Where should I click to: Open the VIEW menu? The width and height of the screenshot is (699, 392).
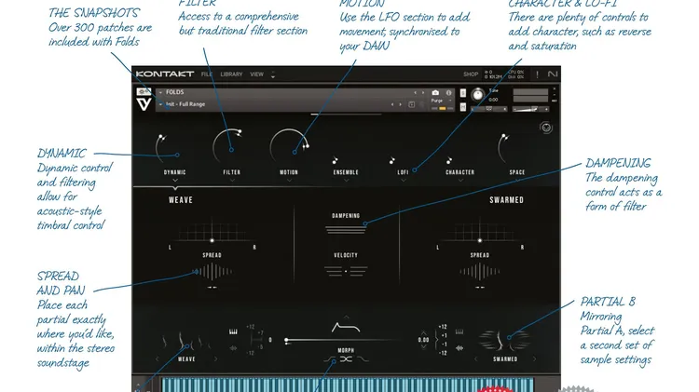pos(257,74)
